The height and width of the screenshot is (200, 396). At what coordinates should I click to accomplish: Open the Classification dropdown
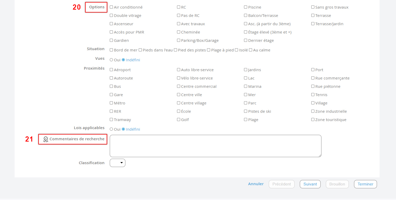pos(118,163)
